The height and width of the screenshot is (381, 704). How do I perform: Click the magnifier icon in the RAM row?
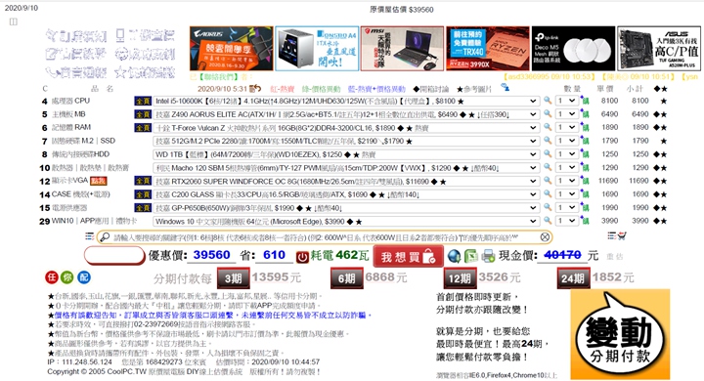coord(548,127)
